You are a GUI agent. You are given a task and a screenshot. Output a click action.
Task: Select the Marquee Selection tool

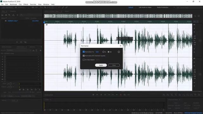(x=56, y=8)
